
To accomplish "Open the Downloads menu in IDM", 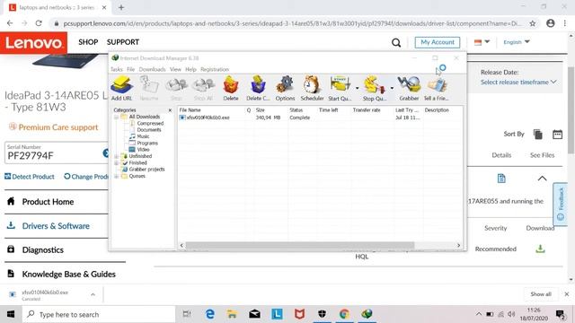I will tap(152, 69).
